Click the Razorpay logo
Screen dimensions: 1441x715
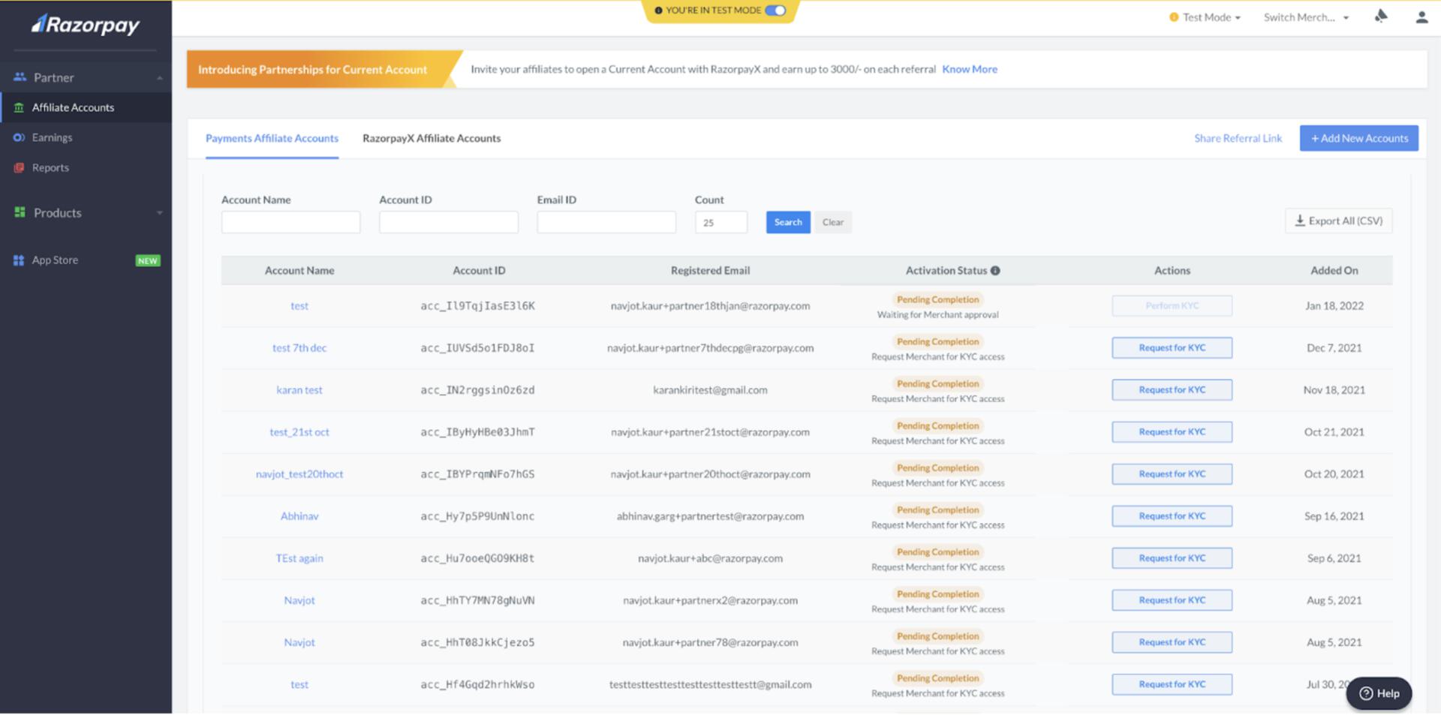click(86, 25)
